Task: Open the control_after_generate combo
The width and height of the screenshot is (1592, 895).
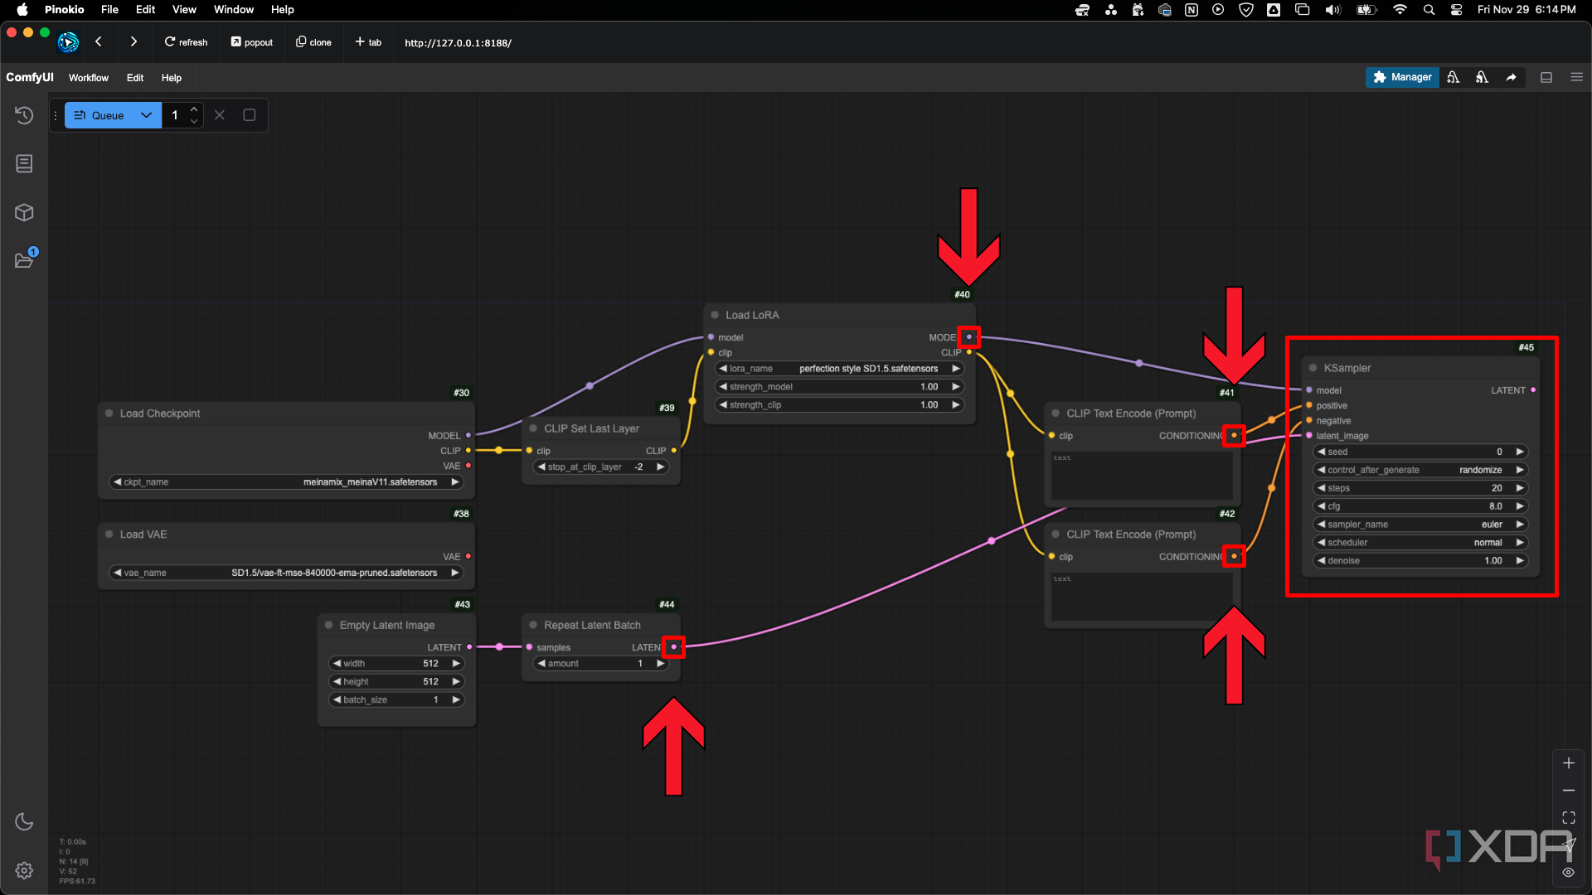Action: tap(1420, 470)
